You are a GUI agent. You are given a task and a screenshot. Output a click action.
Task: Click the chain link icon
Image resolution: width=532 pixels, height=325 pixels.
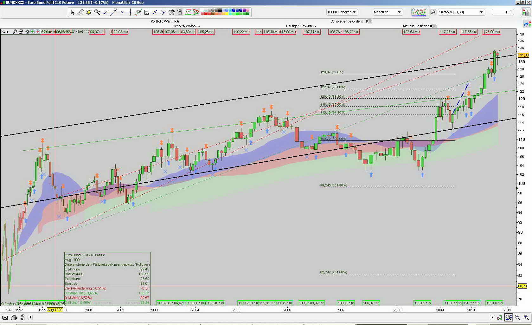(23, 317)
